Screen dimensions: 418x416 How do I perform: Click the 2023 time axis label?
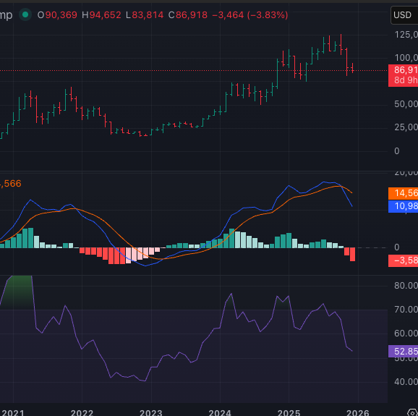click(x=151, y=412)
